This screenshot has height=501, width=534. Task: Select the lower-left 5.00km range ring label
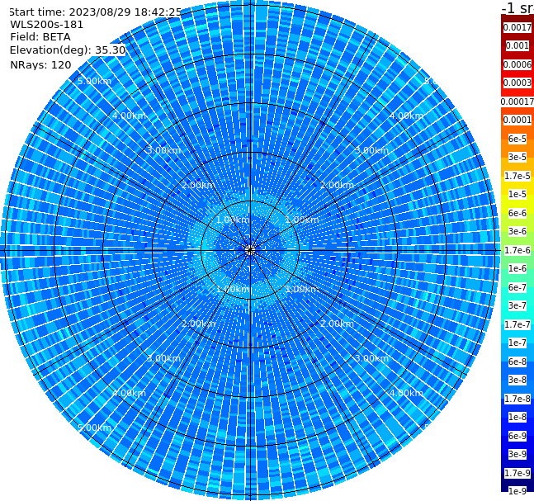94,428
